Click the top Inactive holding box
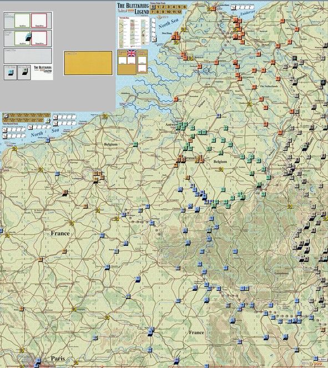This screenshot has width=328, height=368. [39, 21]
